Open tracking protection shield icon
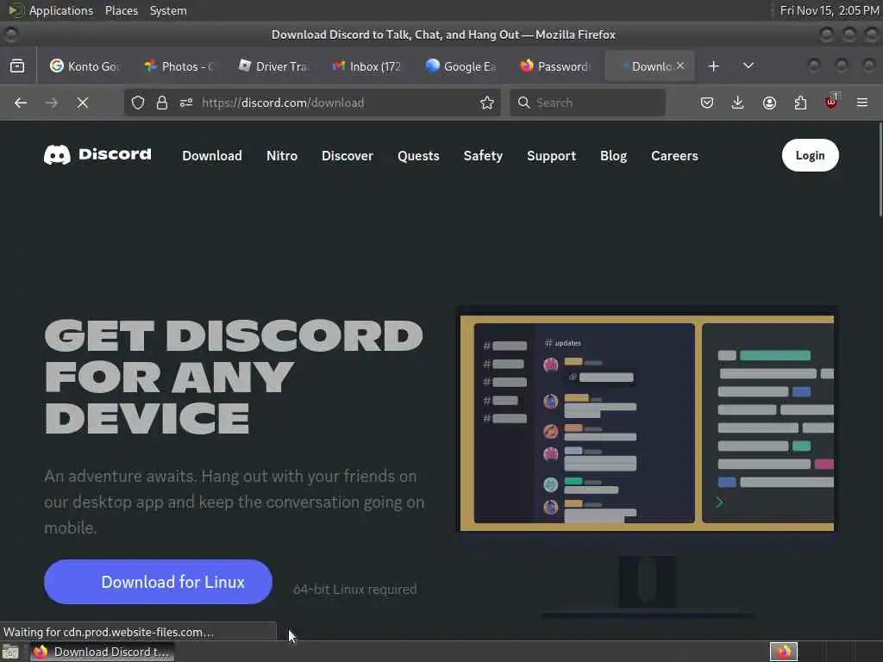 click(x=138, y=103)
